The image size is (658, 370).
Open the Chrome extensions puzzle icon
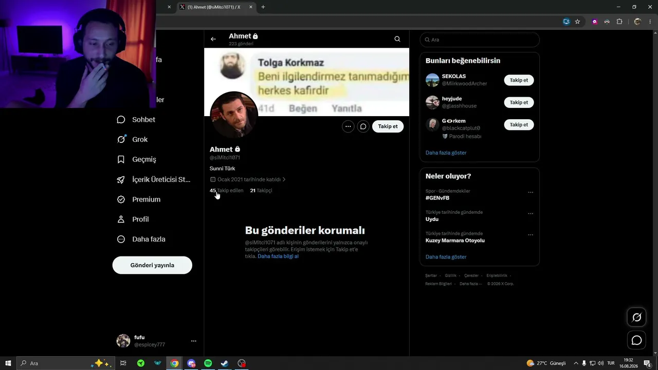click(619, 22)
